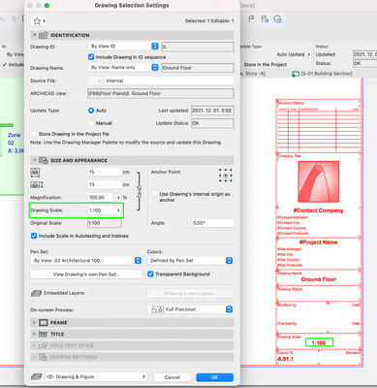Image resolution: width=377 pixels, height=388 pixels.
Task: Click the Cancel button
Action: pos(173,377)
